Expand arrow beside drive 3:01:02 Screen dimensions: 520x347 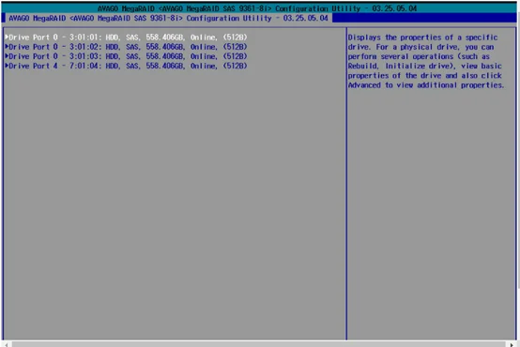point(7,47)
